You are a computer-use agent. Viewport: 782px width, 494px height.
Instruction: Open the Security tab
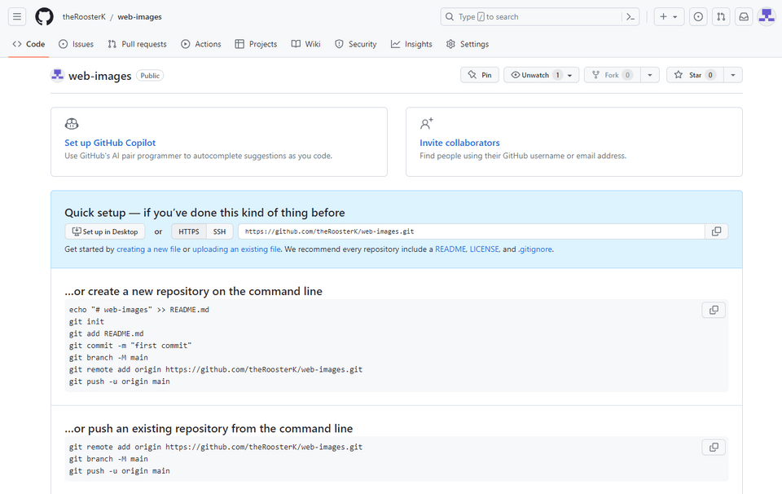[x=356, y=44]
